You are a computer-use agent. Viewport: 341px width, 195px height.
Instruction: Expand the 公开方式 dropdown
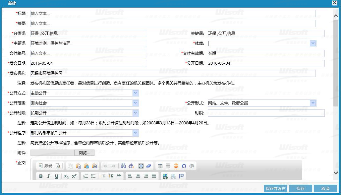pos(135,93)
